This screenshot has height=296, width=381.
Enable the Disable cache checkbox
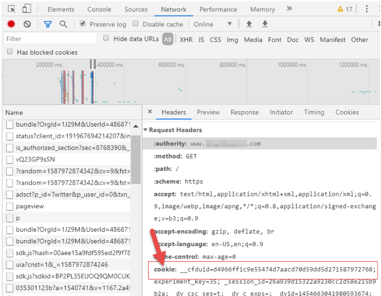[x=136, y=23]
